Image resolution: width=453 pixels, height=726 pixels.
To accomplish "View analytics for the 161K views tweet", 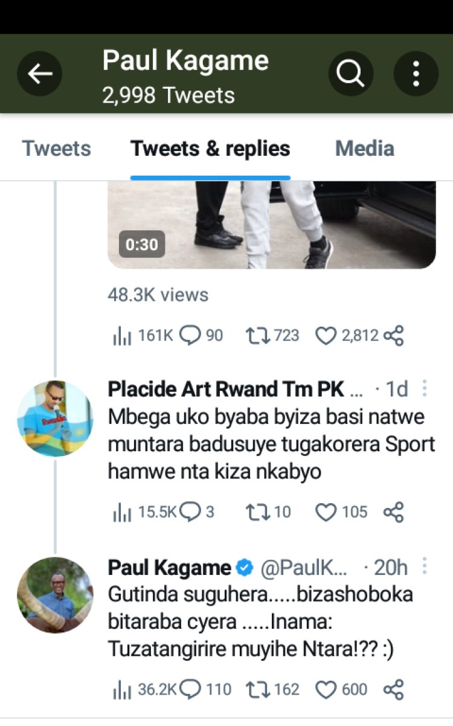I will 122,336.
